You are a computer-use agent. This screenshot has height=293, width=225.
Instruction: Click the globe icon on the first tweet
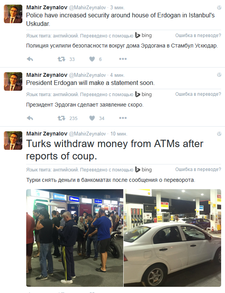(219, 7)
